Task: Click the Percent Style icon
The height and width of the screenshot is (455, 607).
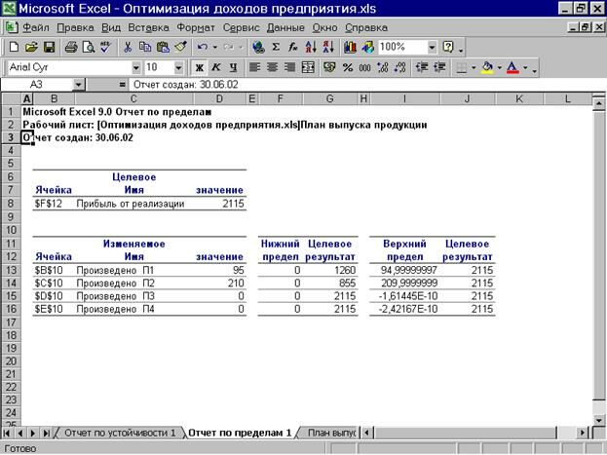Action: 347,68
